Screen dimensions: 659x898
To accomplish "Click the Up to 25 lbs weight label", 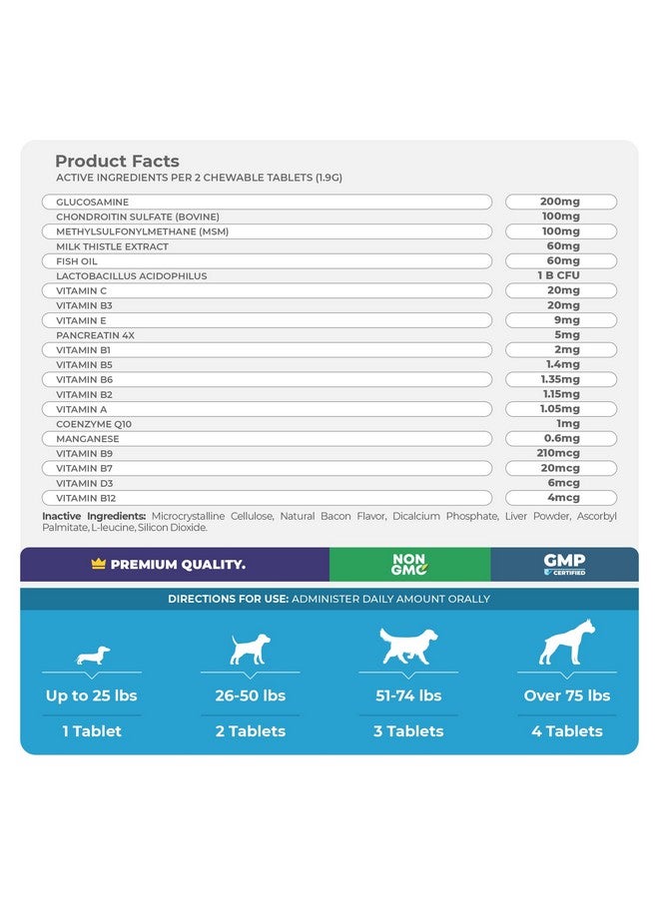I will coord(92,695).
